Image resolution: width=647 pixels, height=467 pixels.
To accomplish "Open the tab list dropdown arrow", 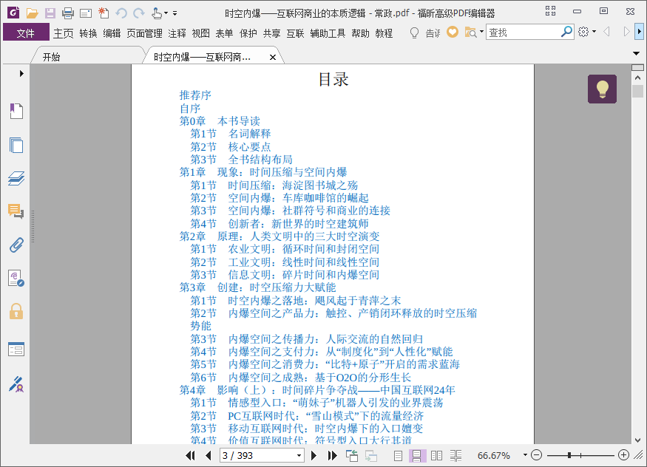I will coord(636,54).
